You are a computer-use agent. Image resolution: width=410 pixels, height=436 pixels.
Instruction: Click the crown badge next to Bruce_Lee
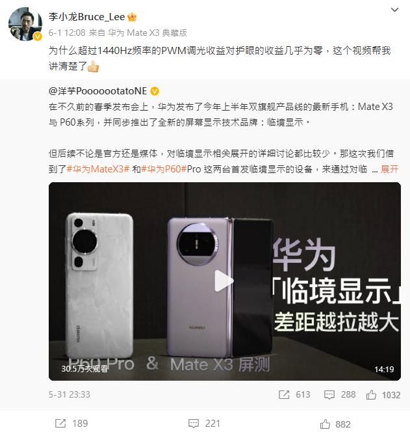[132, 17]
